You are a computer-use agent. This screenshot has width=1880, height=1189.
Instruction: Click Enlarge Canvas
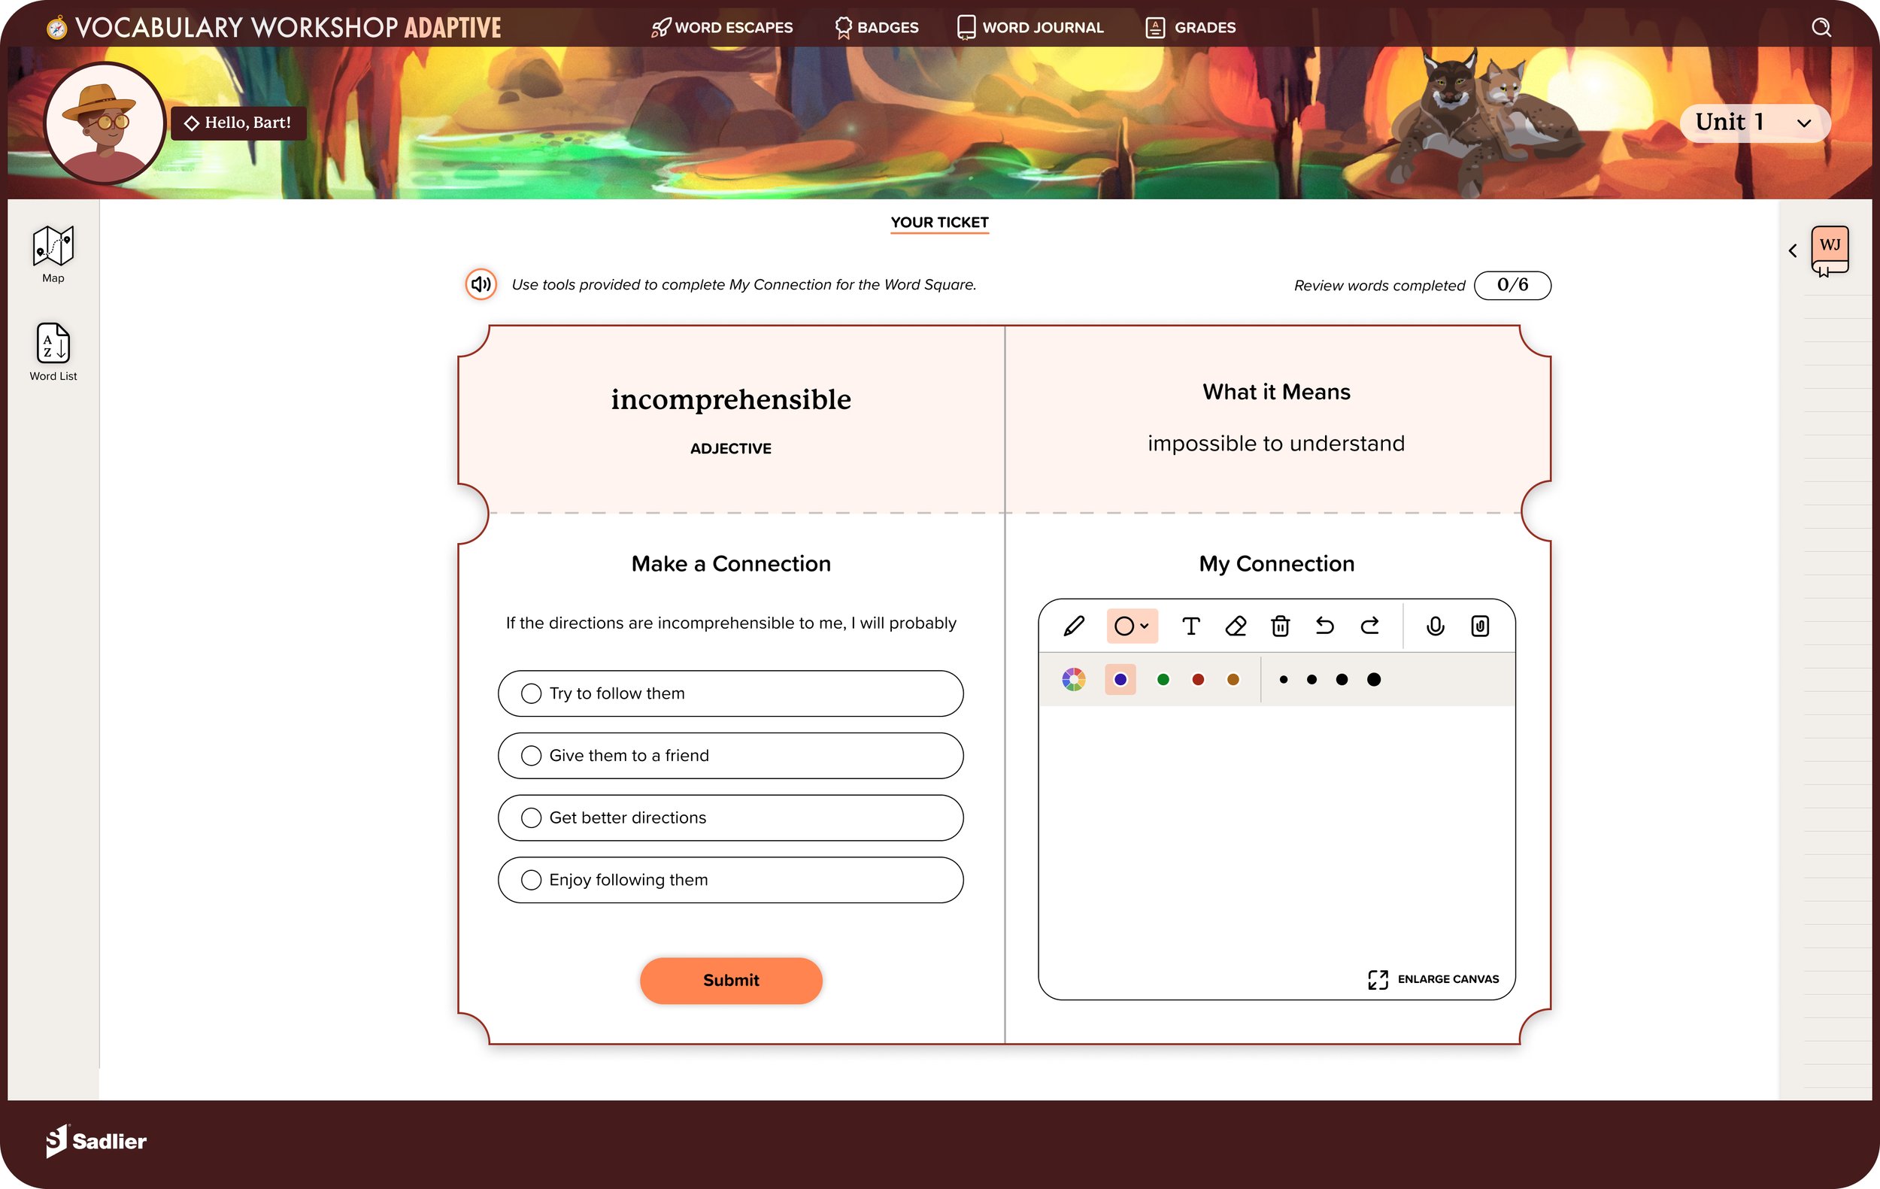pos(1433,979)
